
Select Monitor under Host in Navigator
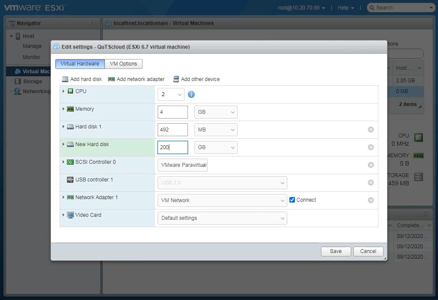32,57
